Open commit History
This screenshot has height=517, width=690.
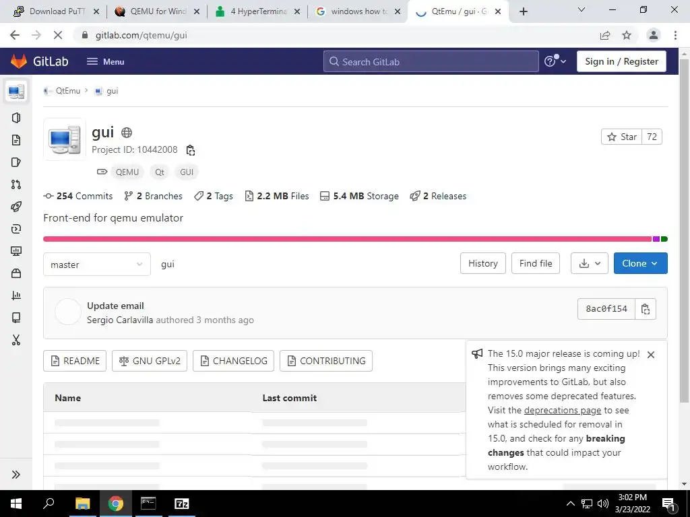482,263
